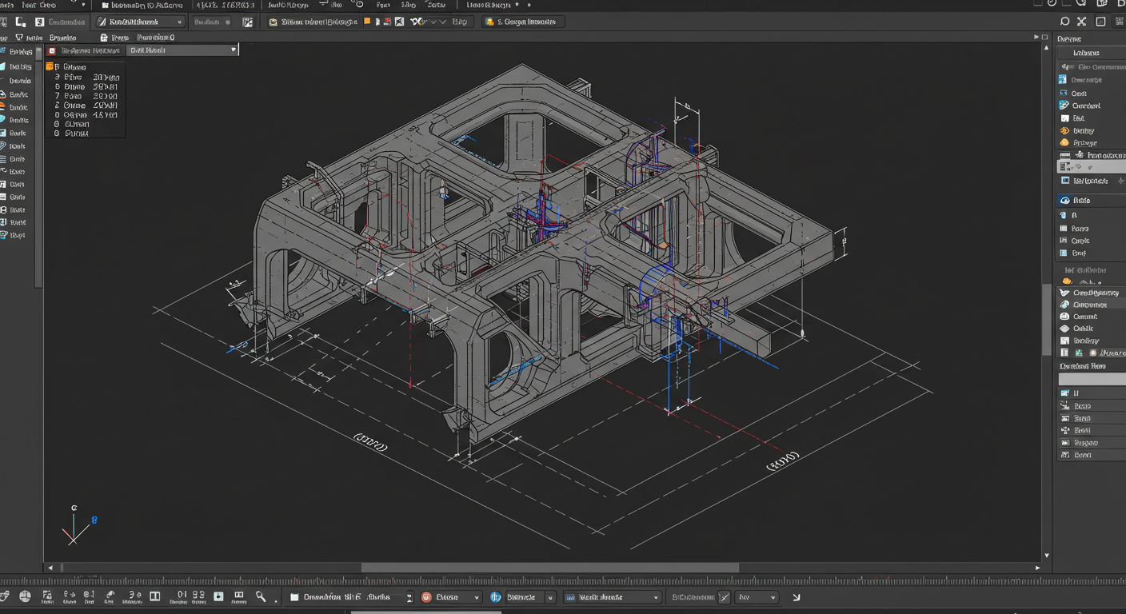
Task: Toggle the checkmark item in right panel list
Action: 1064,293
